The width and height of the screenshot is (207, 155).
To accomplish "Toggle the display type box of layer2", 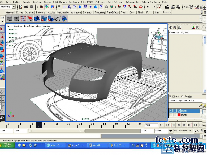I will (x=175, y=111).
